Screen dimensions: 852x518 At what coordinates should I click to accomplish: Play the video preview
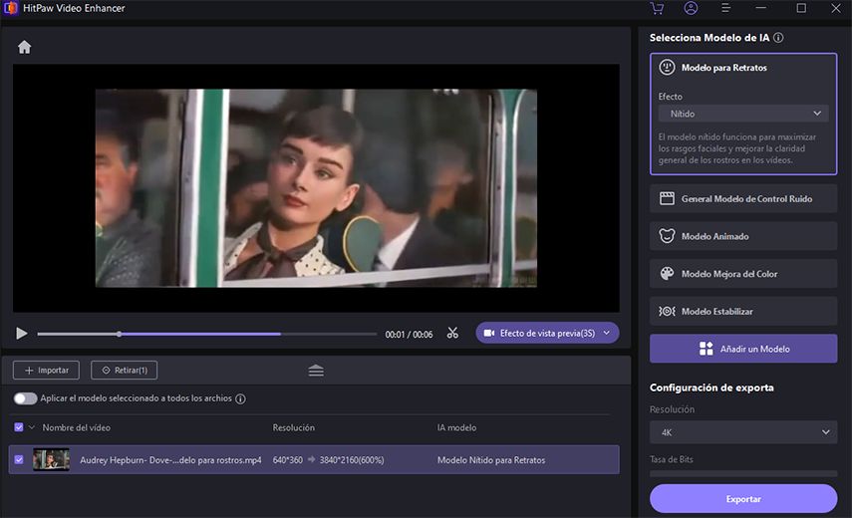tap(21, 334)
